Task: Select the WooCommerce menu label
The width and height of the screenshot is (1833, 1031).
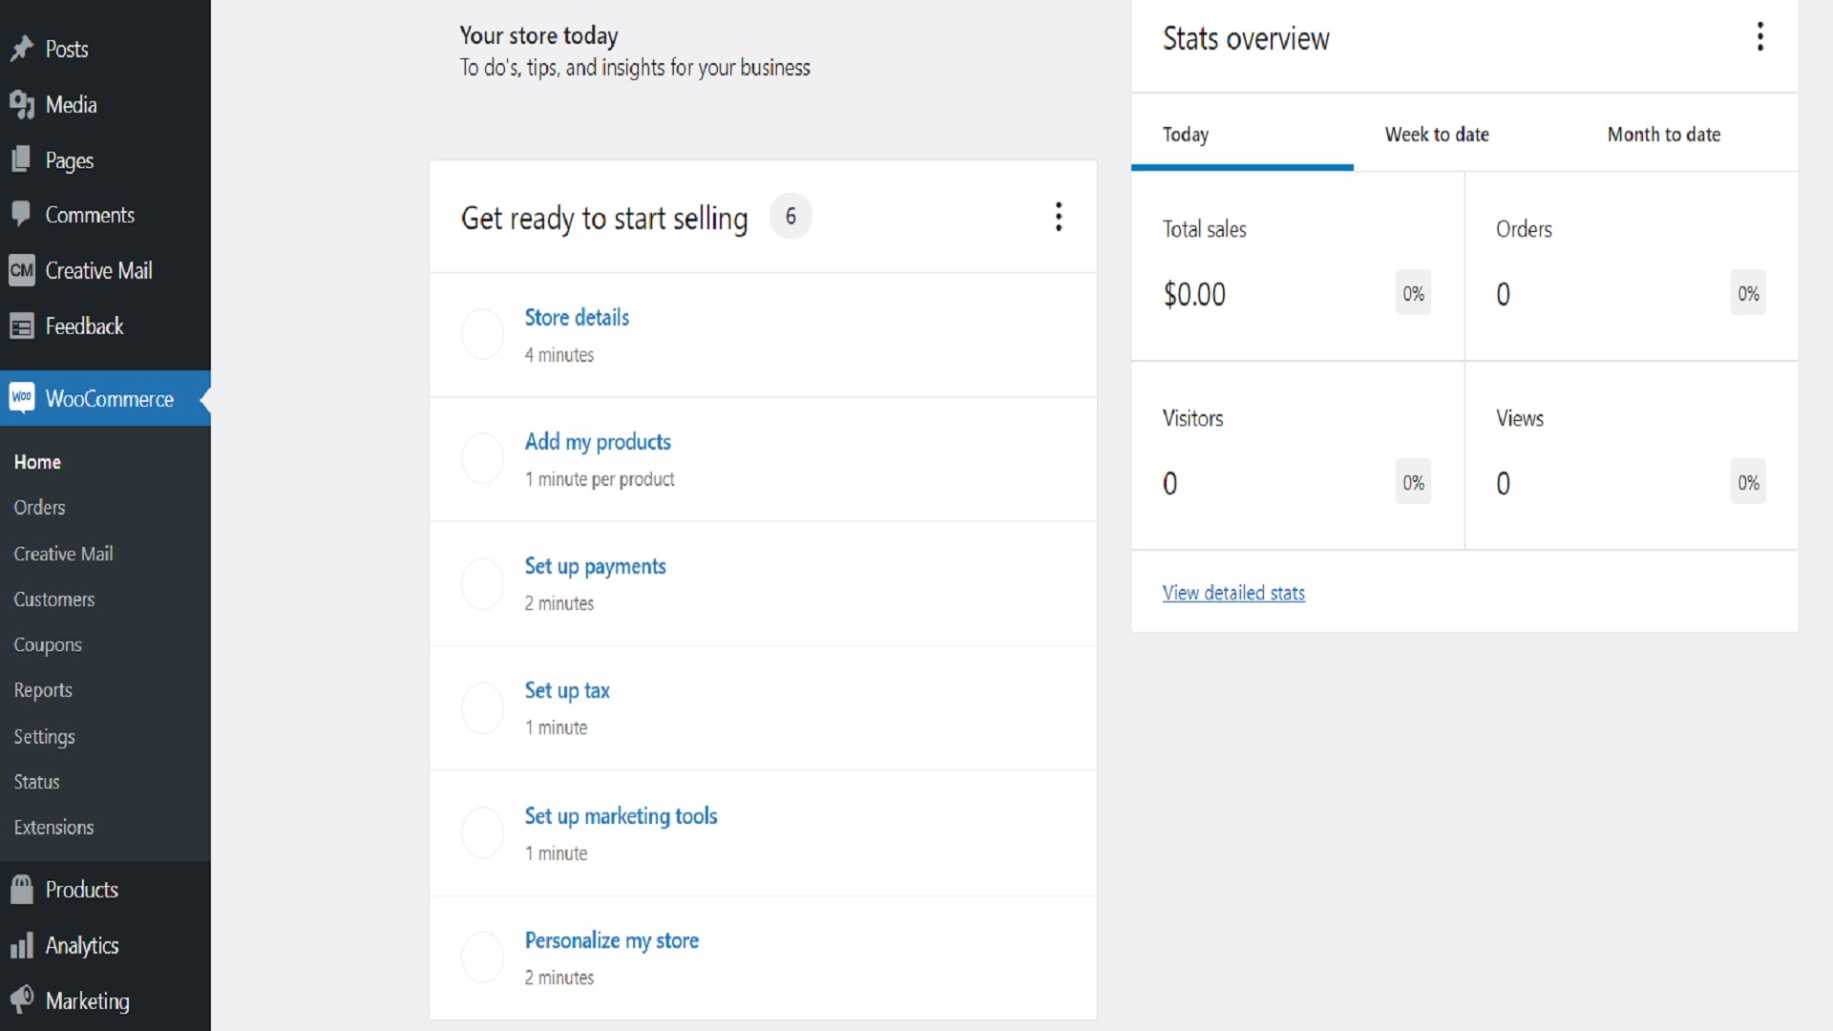Action: pyautogui.click(x=110, y=399)
